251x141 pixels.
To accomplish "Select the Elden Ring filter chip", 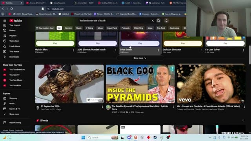I will (x=138, y=28).
